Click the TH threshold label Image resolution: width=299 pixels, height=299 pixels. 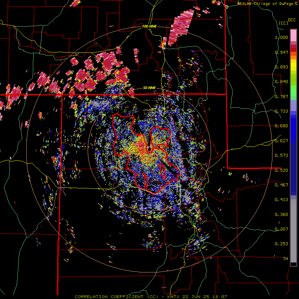(285, 258)
